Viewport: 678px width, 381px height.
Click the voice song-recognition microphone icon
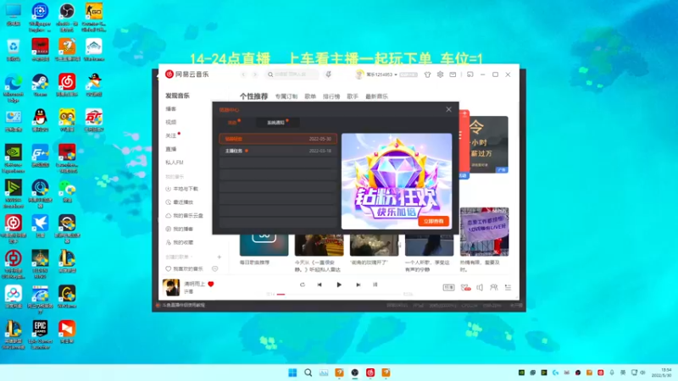[x=329, y=75]
